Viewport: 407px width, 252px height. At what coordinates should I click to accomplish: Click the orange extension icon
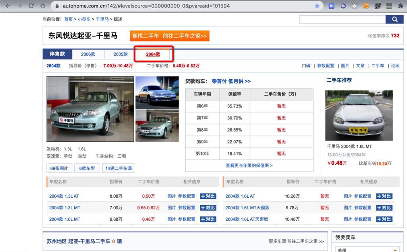coord(366,6)
